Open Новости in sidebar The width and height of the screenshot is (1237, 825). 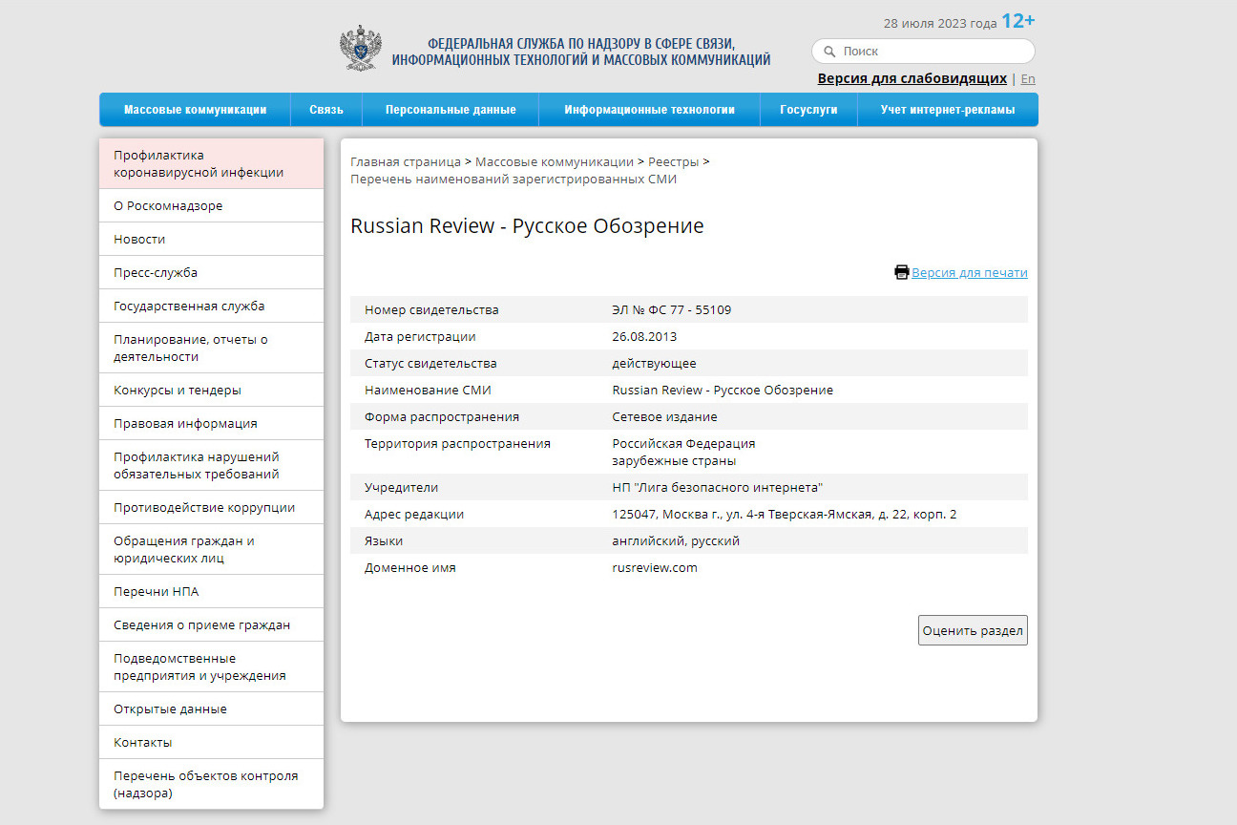(x=211, y=239)
